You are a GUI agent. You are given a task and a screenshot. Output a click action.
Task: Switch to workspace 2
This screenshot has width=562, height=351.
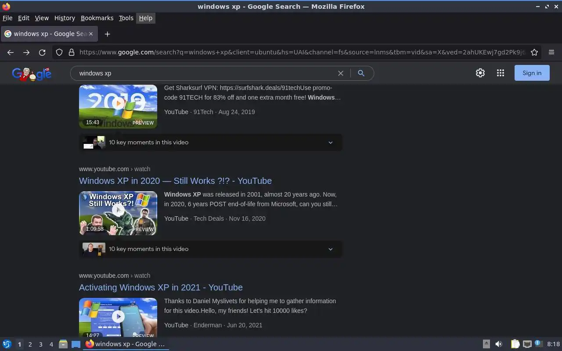coord(30,344)
